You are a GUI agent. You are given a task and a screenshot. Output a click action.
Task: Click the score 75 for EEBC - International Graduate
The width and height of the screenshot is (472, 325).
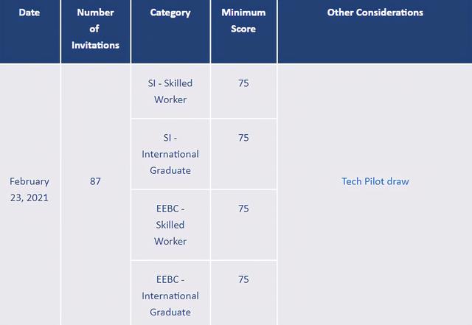pos(243,279)
